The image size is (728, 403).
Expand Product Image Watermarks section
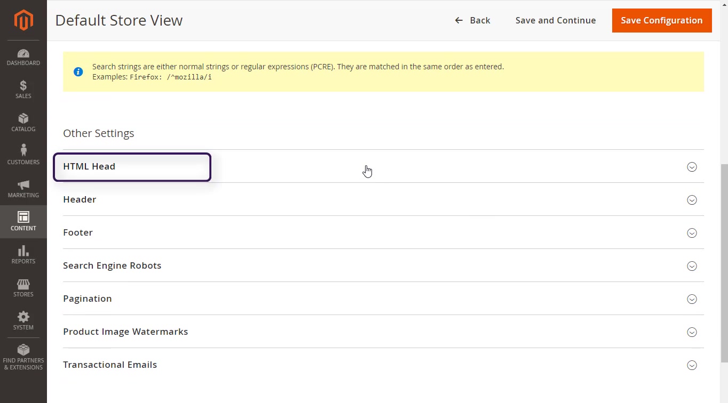(x=692, y=332)
